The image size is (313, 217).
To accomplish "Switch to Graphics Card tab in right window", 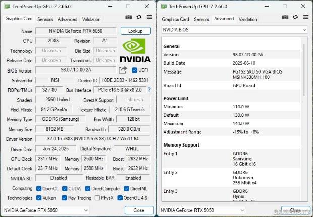I will pyautogui.click(x=175, y=19).
